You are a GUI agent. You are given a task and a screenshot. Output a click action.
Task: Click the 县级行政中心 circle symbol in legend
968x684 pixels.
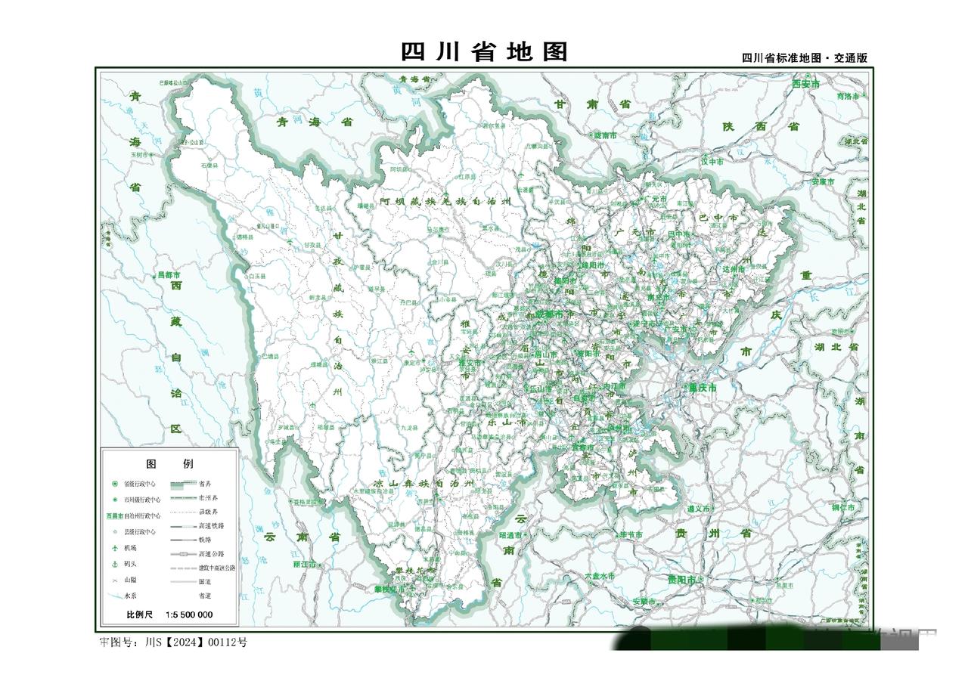coord(115,531)
